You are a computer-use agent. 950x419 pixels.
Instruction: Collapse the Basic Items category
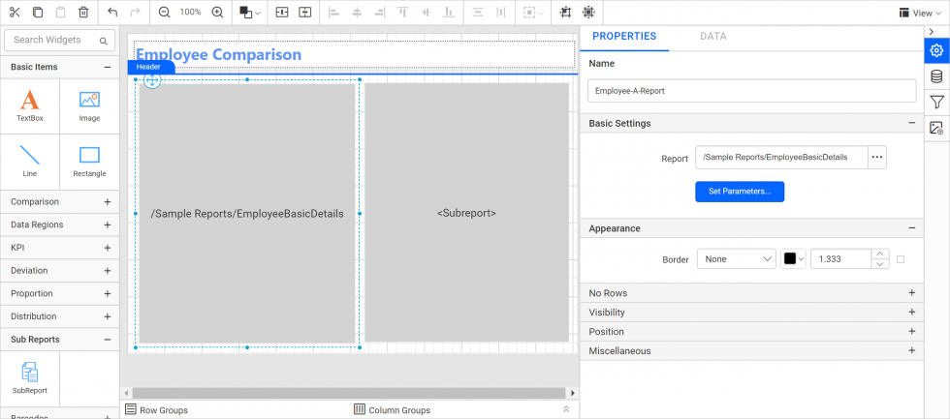108,67
